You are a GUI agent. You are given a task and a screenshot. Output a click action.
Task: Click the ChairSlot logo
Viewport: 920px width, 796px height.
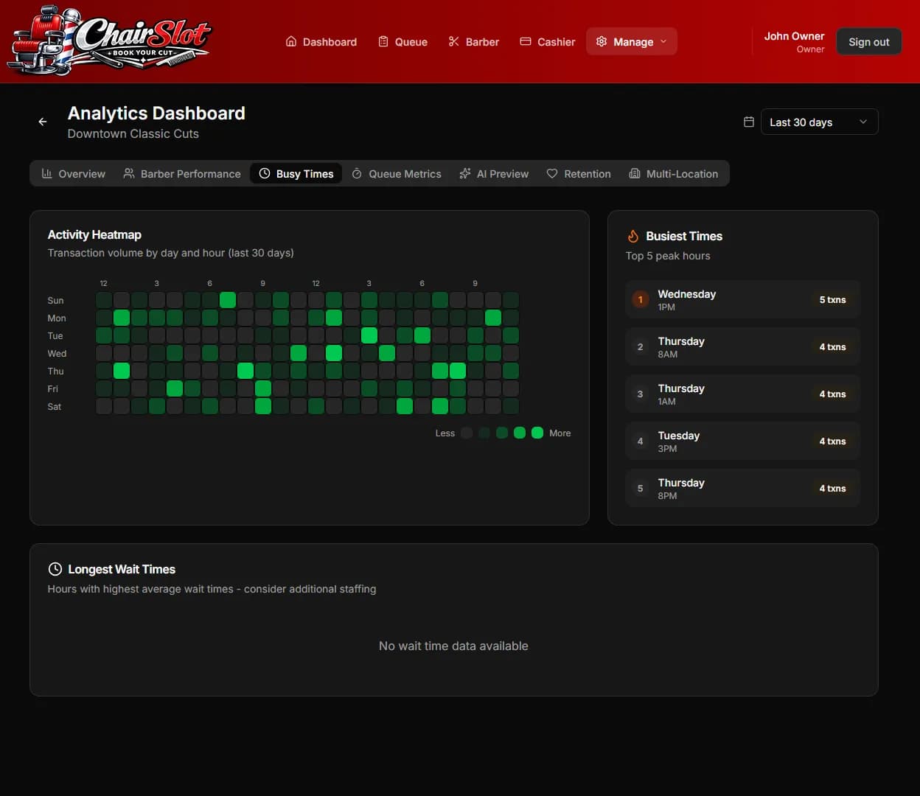(x=109, y=41)
